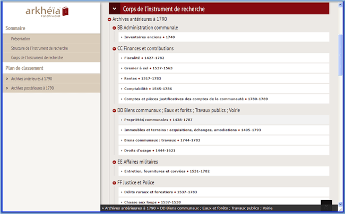Viewport: 345px width, 214px height.
Task: Collapse EE Affaires militaires minus icon
Action: point(114,162)
